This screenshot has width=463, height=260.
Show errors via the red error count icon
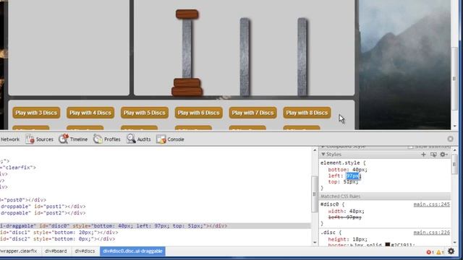click(x=430, y=252)
